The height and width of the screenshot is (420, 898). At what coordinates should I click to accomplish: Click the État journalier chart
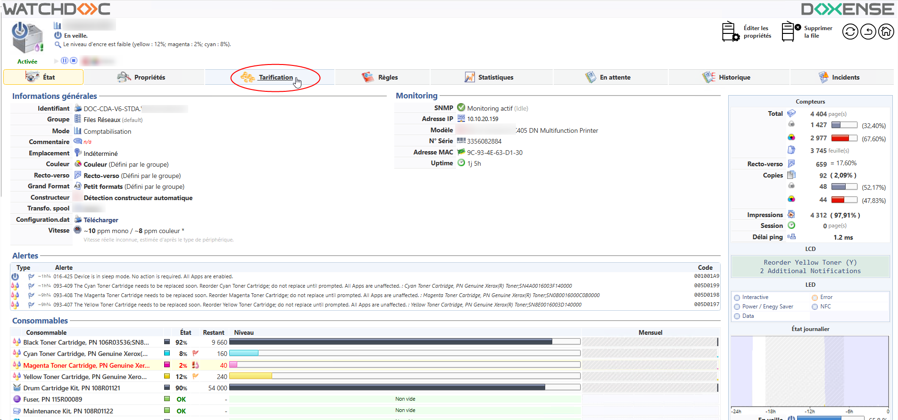click(809, 371)
